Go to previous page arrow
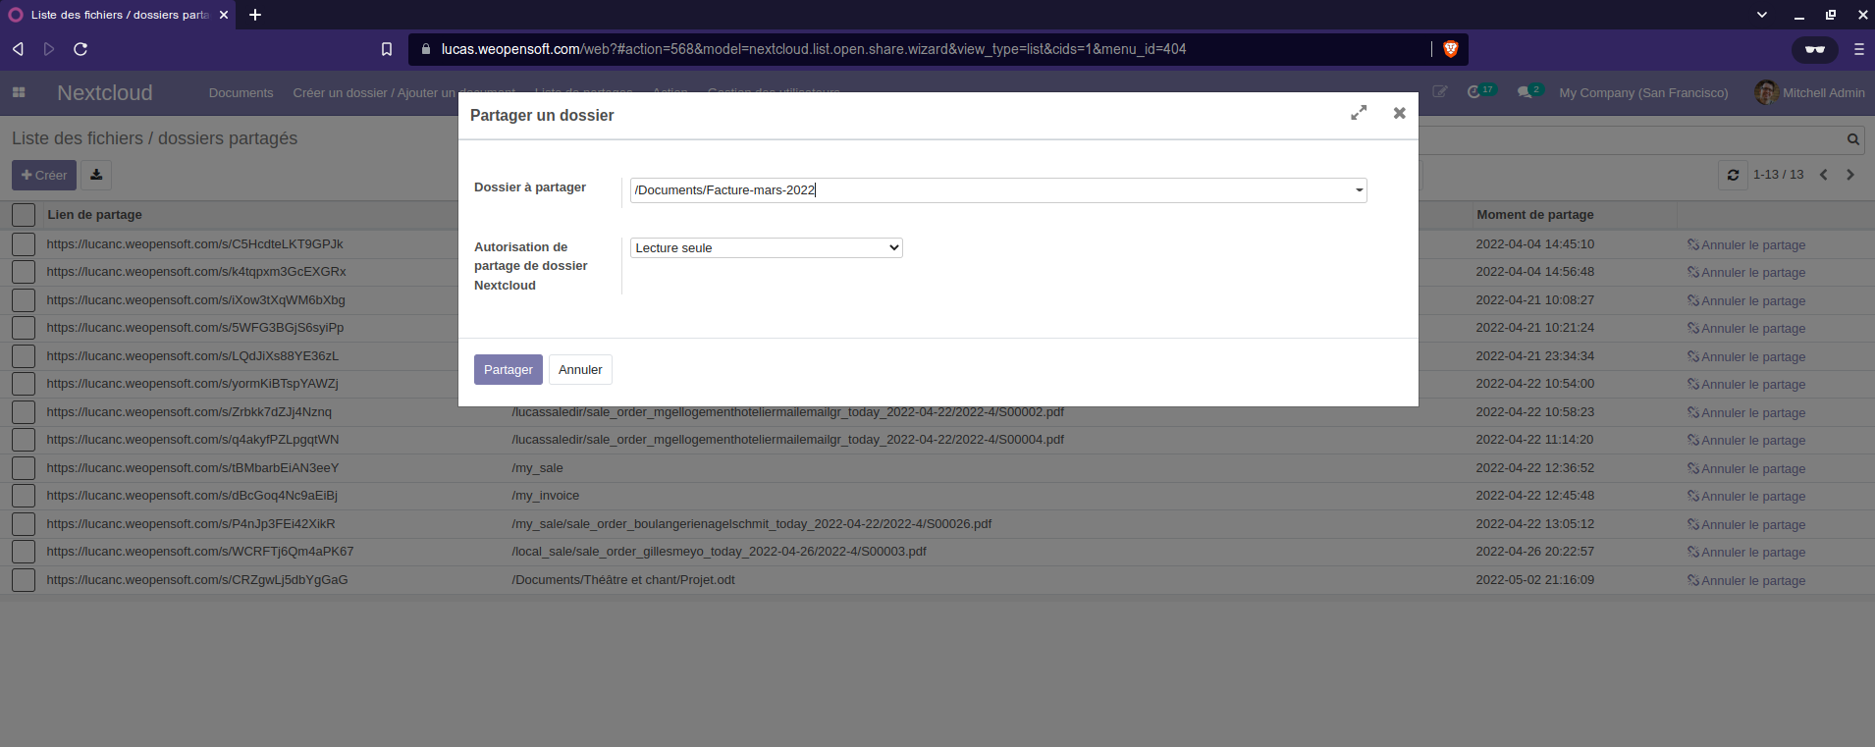1875x747 pixels. pos(1824,175)
